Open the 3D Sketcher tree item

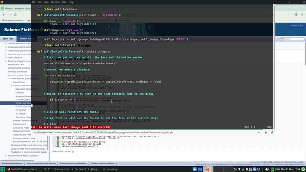21,114
